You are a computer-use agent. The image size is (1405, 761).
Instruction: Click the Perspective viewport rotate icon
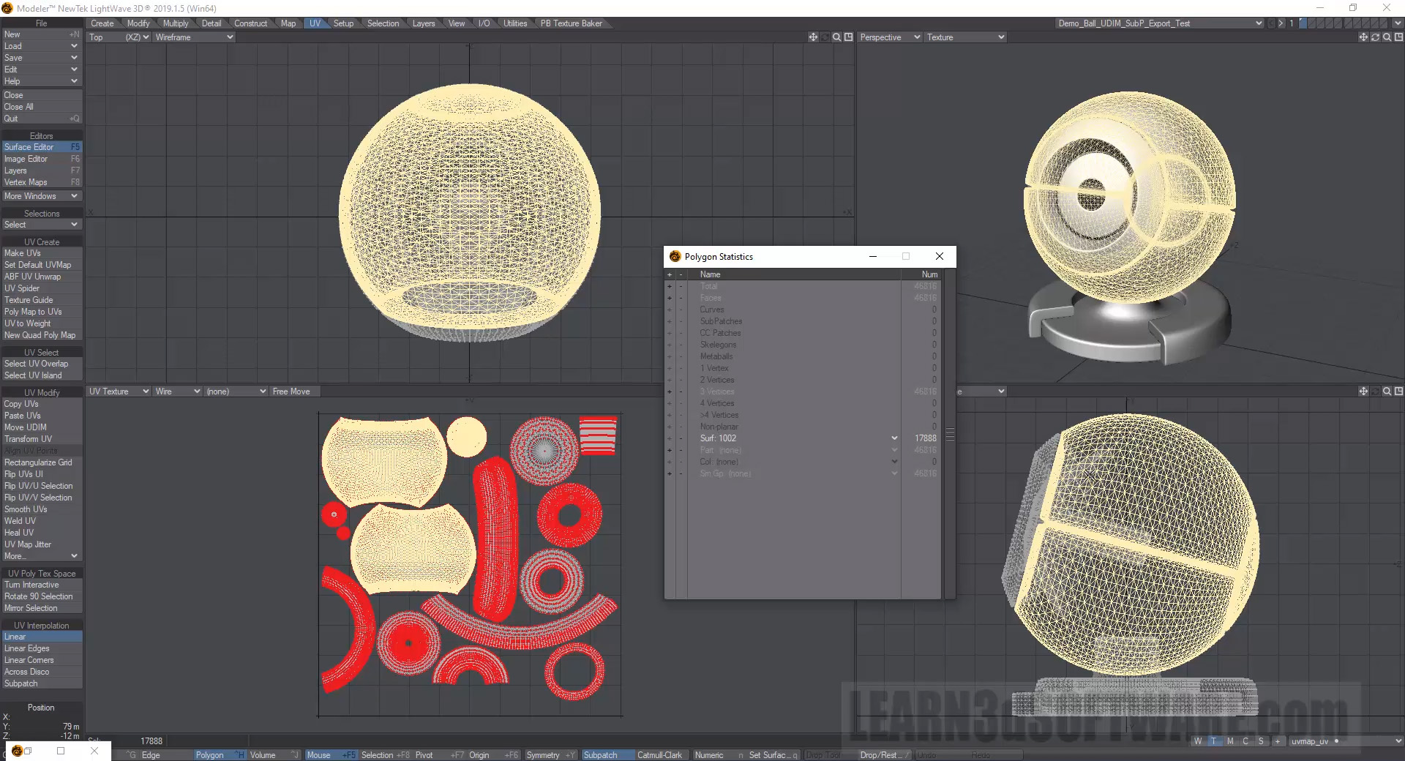tap(1375, 37)
